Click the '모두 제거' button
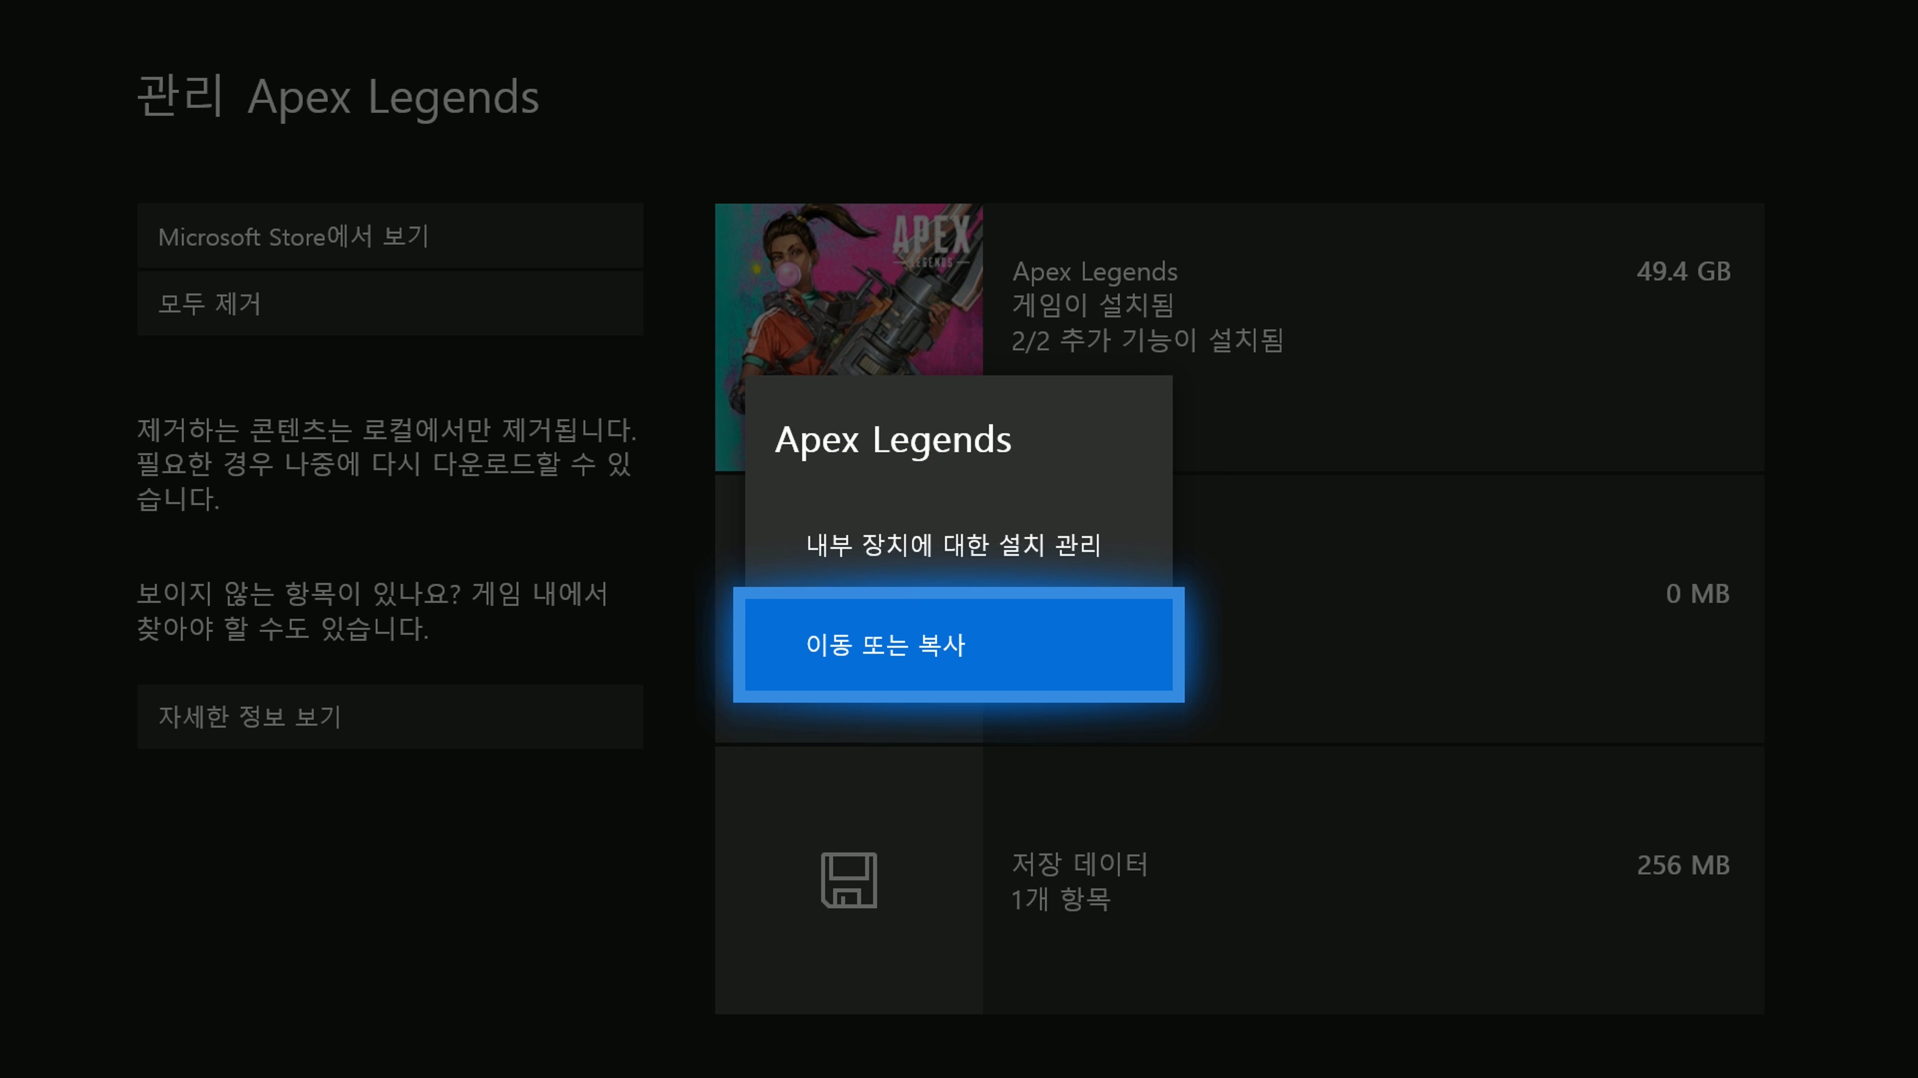Viewport: 1918px width, 1078px height. 390,303
